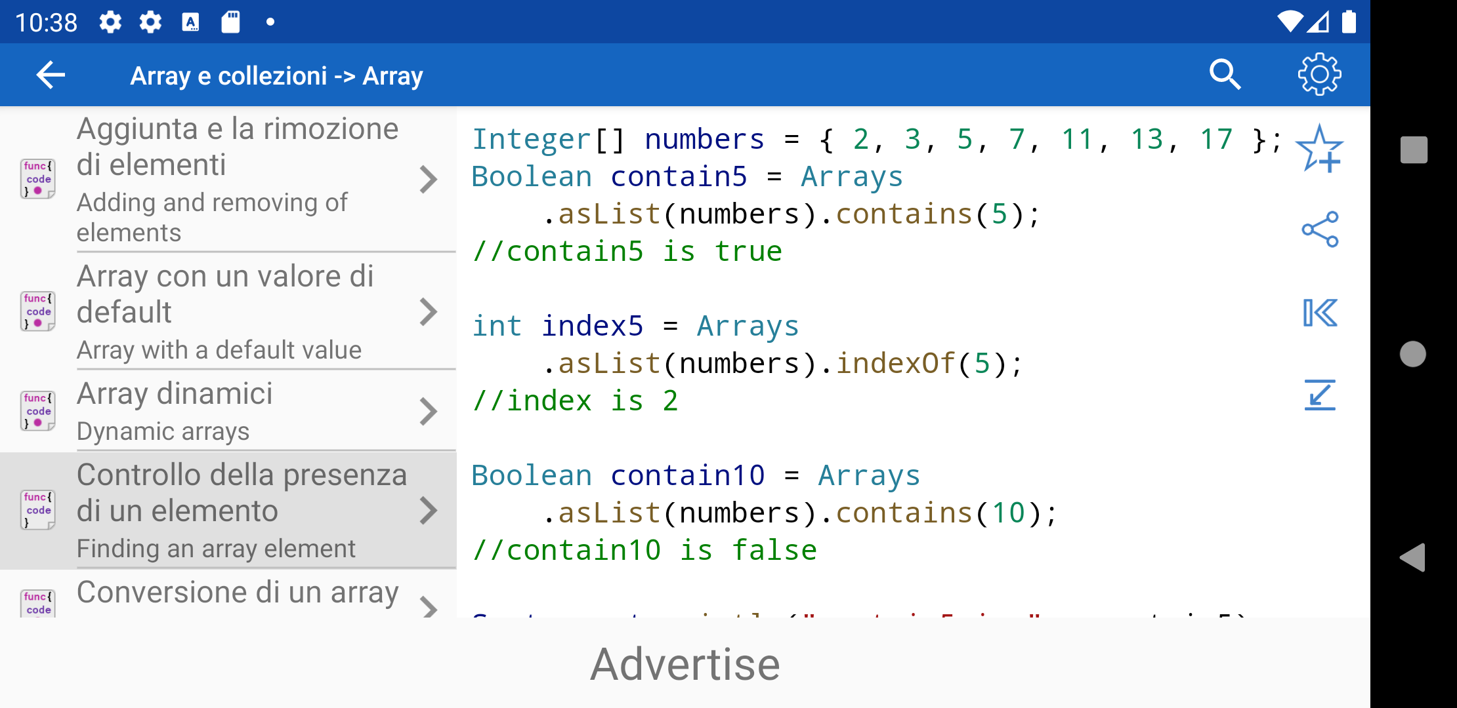Tap Android back navigation triangle
1457x708 pixels.
1412,558
